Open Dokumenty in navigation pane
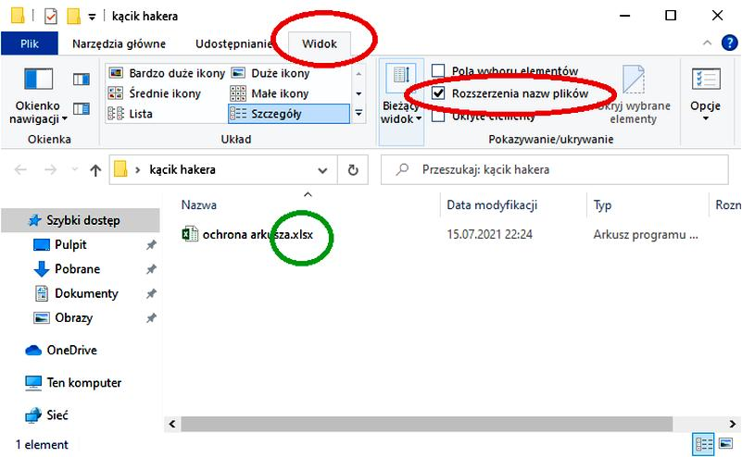Screen dimensions: 742x457 click(x=86, y=293)
